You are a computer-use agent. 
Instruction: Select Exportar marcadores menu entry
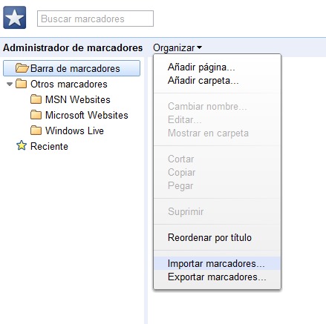pos(217,277)
